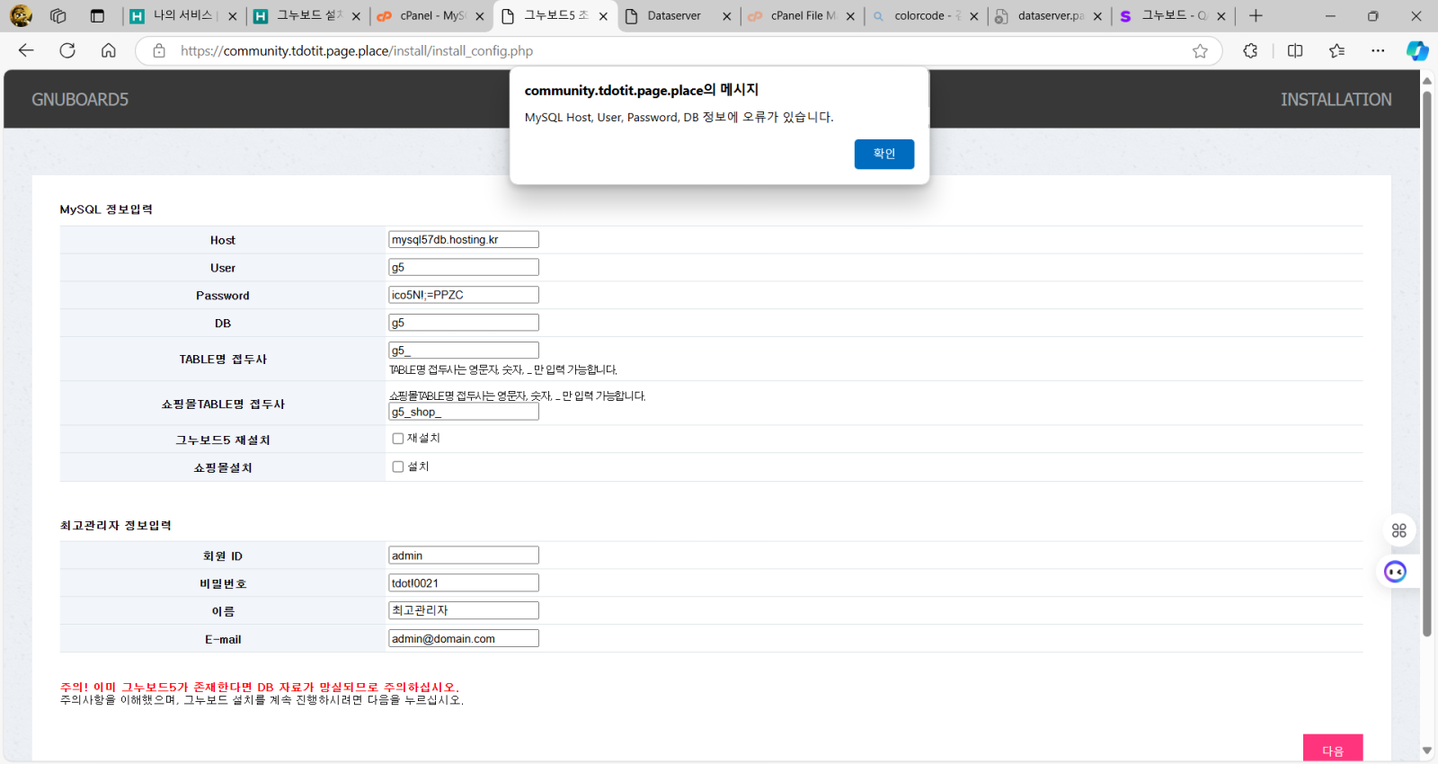This screenshot has height=764, width=1438.
Task: Close the cPanel - MySQL tab
Action: (x=480, y=16)
